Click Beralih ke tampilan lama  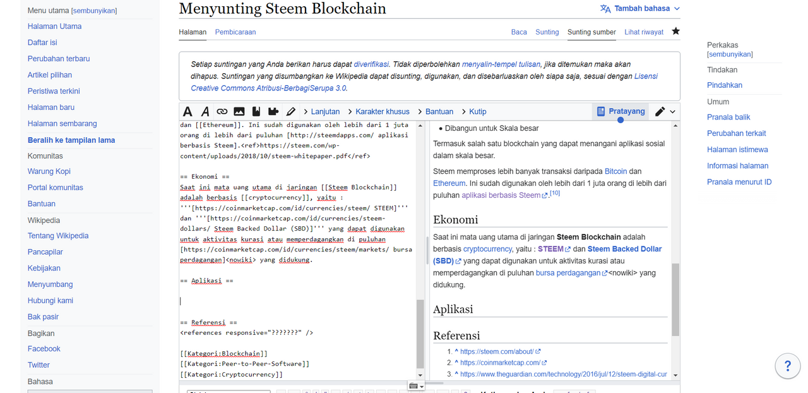71,140
